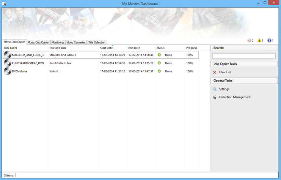
Task: Click the title Valiant
Action: tap(54, 71)
